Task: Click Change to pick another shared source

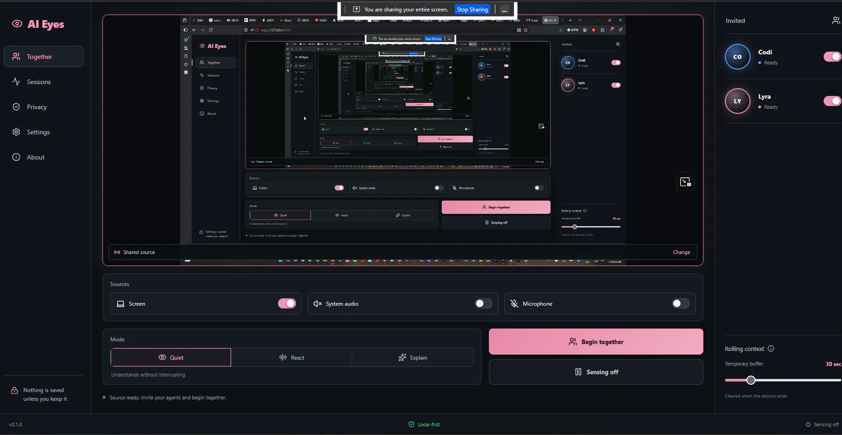Action: pos(681,252)
